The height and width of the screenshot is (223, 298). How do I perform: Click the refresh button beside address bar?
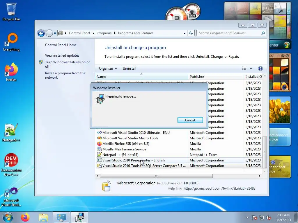tap(191, 33)
